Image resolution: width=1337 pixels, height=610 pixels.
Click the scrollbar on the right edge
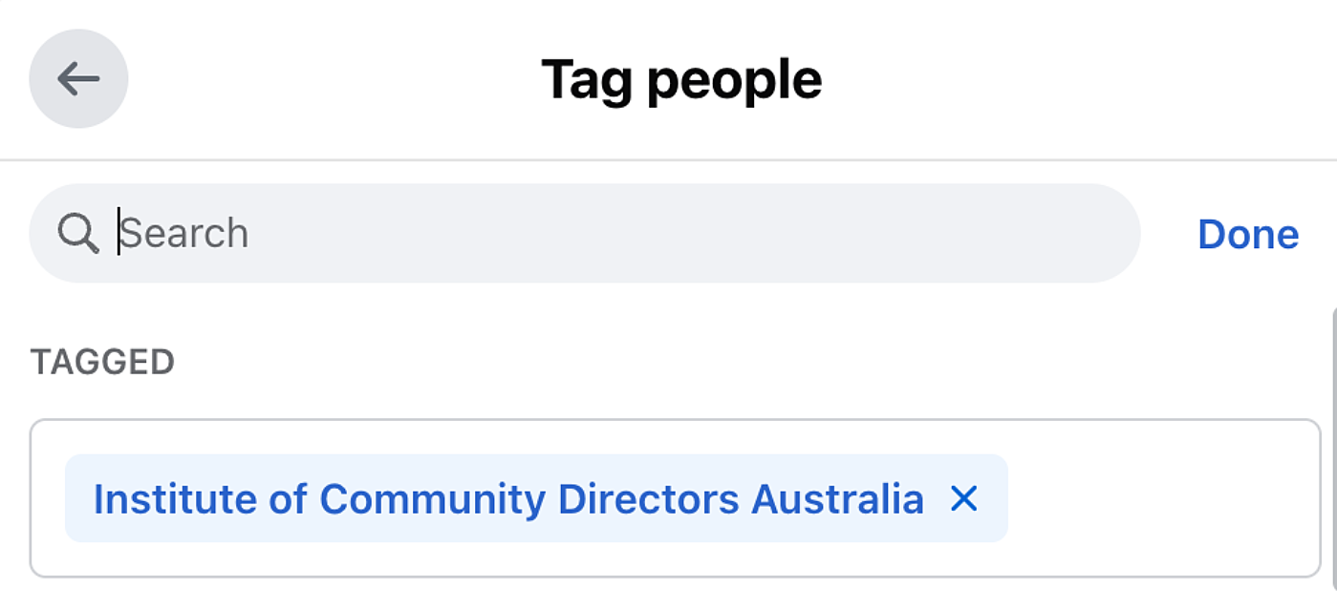(1332, 458)
